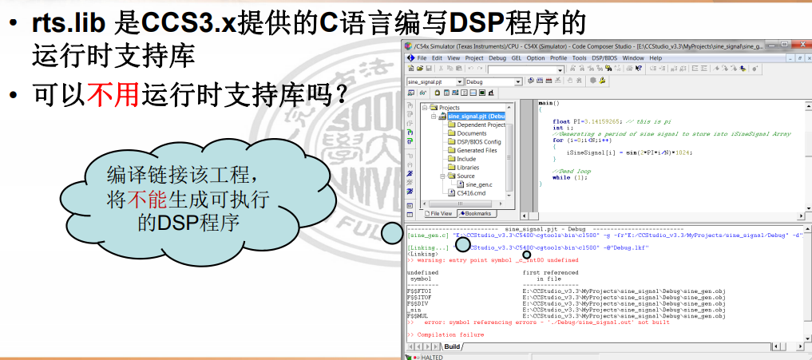This screenshot has width=812, height=360.
Task: Collapse the Source folder node
Action: tap(443, 176)
